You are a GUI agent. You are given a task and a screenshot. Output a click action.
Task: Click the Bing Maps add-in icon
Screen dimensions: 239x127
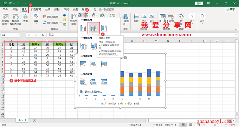[65, 20]
